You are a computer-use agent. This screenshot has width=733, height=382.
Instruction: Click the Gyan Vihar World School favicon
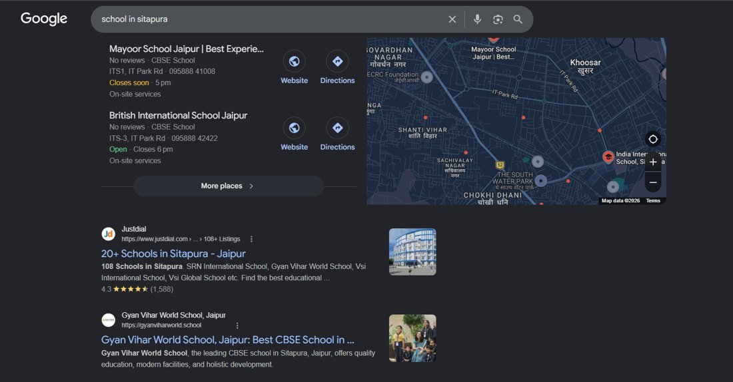pyautogui.click(x=109, y=320)
